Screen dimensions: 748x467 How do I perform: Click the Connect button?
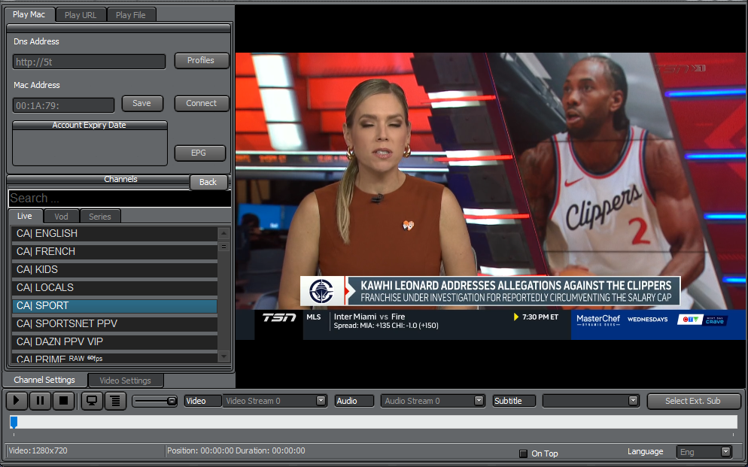[201, 104]
